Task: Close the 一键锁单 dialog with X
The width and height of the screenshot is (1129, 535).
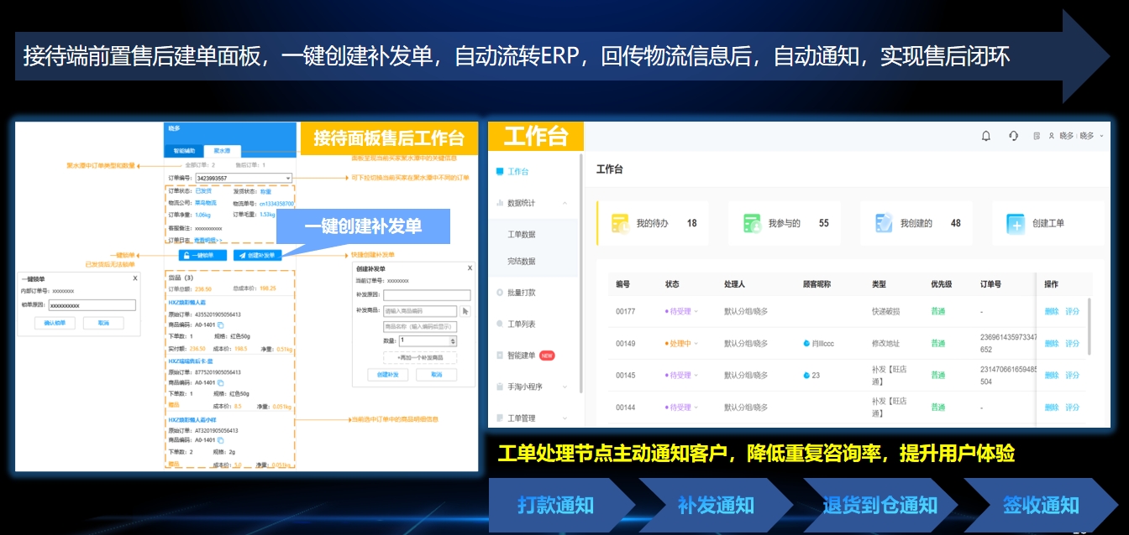Action: pyautogui.click(x=135, y=278)
